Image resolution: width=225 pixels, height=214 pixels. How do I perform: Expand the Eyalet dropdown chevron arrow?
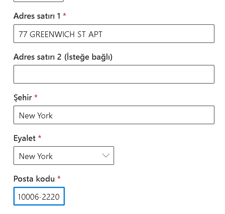coord(106,156)
